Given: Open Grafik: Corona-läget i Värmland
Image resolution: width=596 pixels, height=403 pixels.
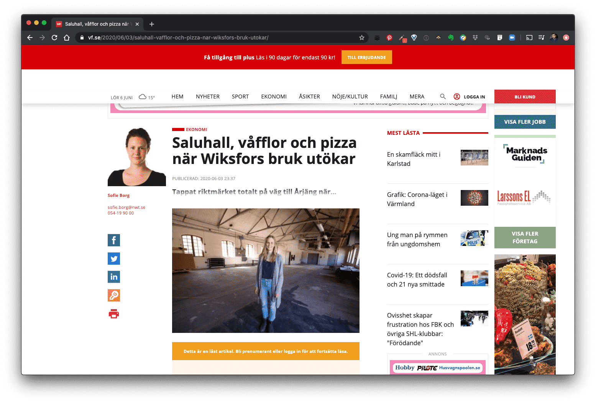Looking at the screenshot, I should [x=417, y=199].
